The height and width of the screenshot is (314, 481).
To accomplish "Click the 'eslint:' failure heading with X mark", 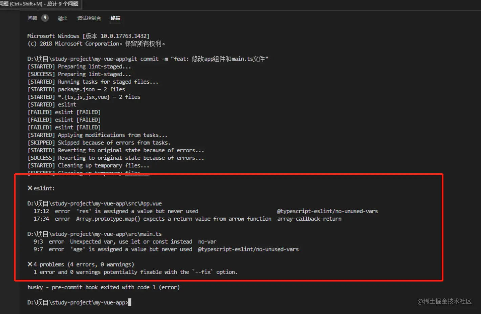I will tap(41, 188).
